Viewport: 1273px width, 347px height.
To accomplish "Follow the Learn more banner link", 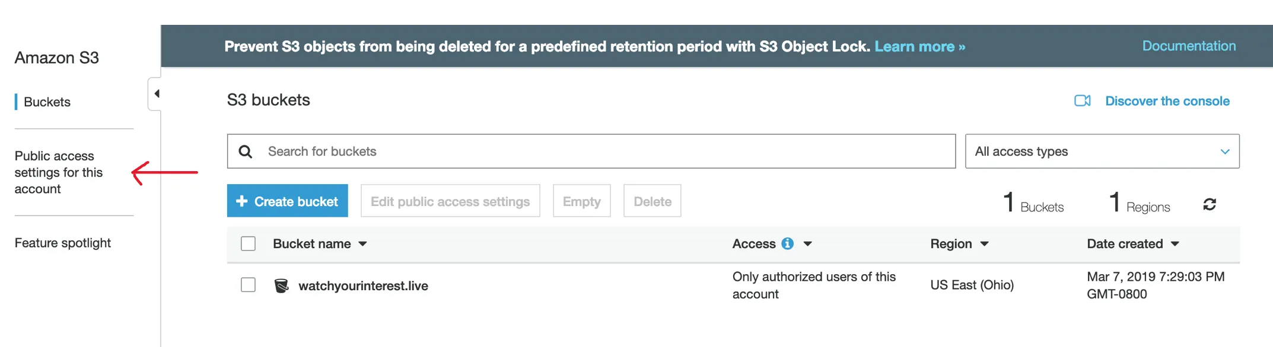I will (x=919, y=46).
